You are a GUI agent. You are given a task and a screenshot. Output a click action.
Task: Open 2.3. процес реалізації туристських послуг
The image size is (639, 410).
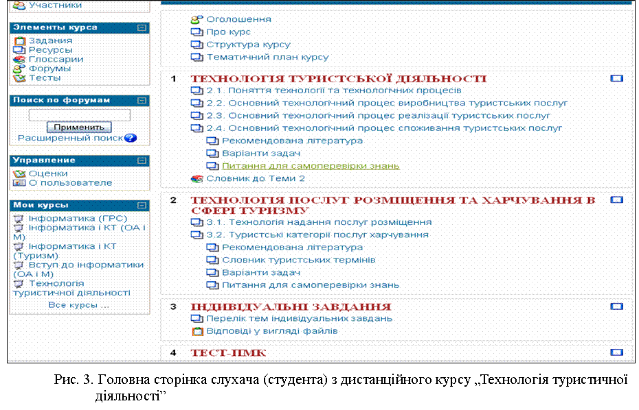(379, 115)
